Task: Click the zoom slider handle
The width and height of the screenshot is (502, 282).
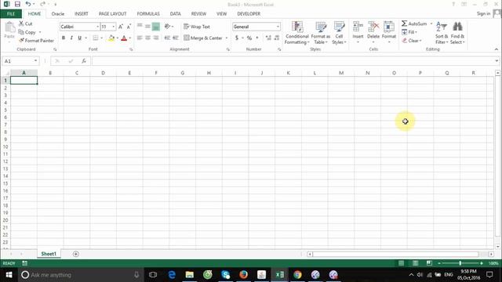Action: click(460, 263)
